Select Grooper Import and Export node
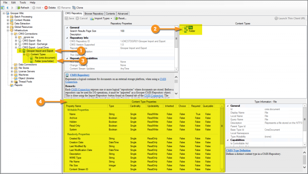Viewport: 308px width, 174px height. [39, 51]
